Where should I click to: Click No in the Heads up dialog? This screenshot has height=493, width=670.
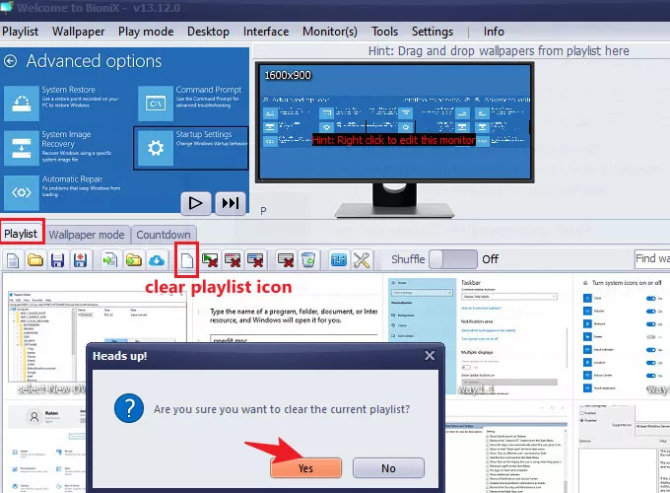388,468
